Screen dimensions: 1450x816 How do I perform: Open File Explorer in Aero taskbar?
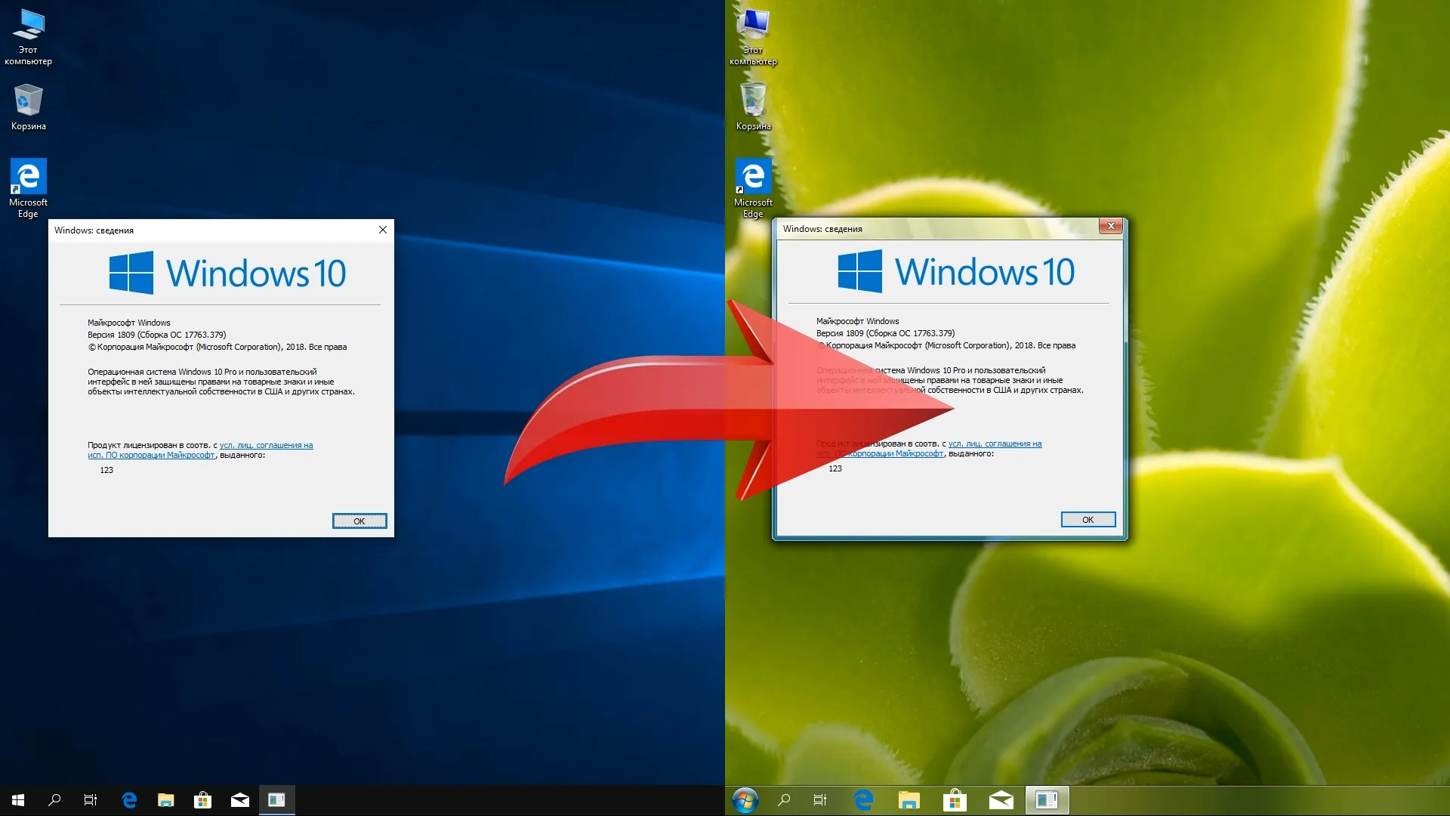pyautogui.click(x=909, y=799)
